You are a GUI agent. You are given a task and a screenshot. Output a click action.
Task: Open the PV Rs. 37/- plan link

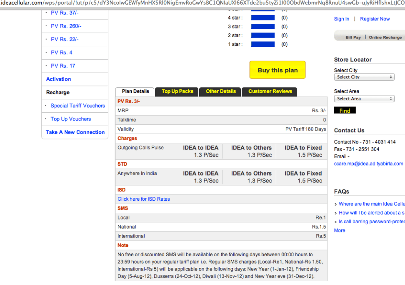pyautogui.click(x=65, y=13)
